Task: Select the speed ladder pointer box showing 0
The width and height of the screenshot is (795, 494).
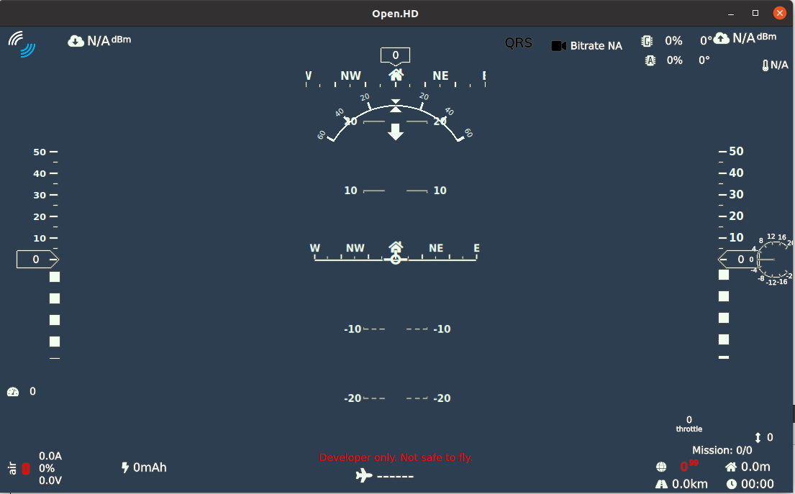Action: pyautogui.click(x=37, y=260)
